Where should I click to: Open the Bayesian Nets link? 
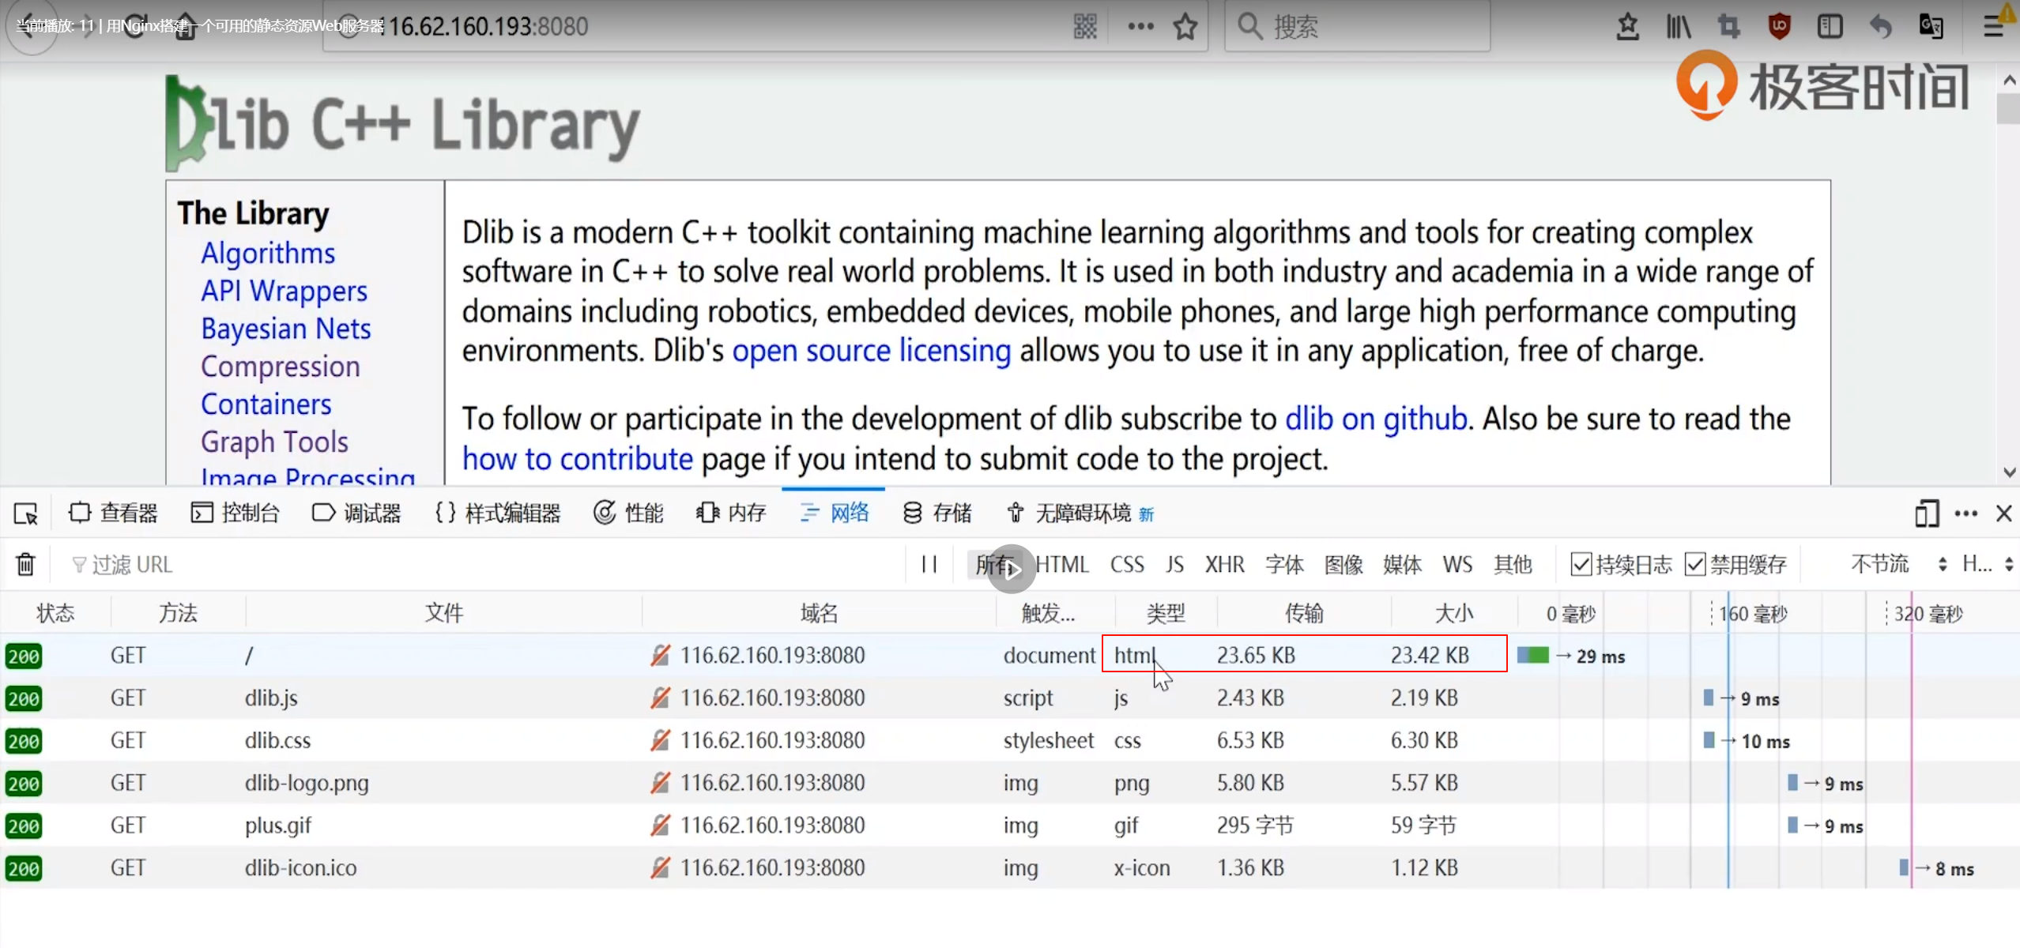point(286,329)
